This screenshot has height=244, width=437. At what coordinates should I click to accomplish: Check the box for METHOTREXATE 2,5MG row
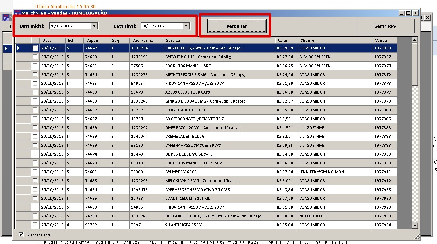click(35, 75)
